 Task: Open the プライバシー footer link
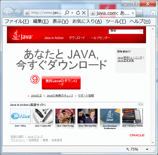pos(18,140)
